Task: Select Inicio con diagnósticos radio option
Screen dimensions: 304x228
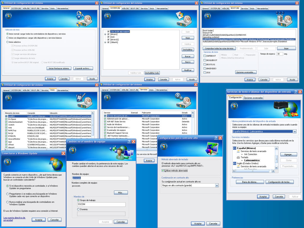Action: coord(7,38)
